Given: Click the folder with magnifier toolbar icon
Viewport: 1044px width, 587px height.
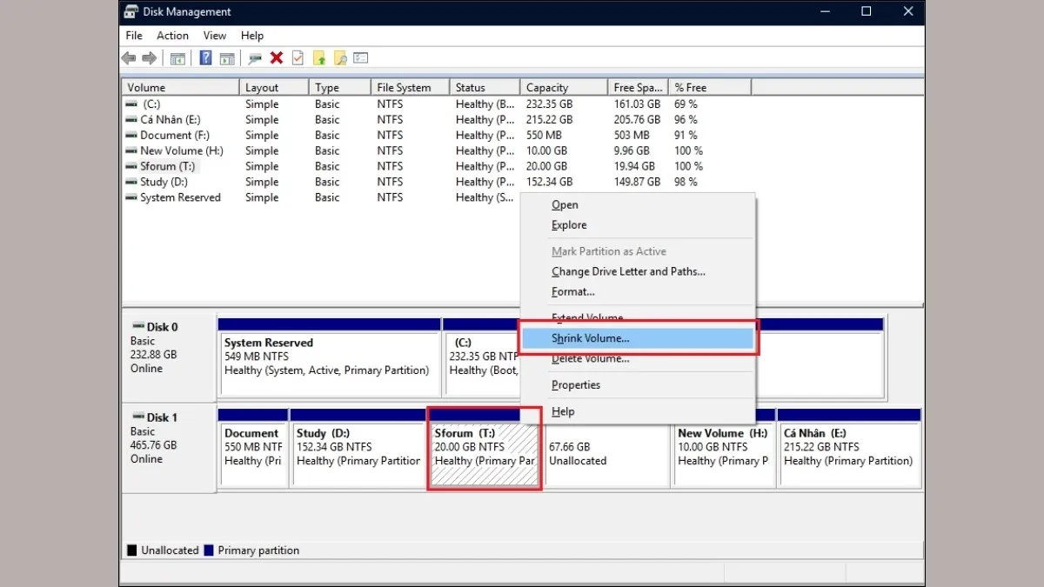Looking at the screenshot, I should [x=340, y=57].
